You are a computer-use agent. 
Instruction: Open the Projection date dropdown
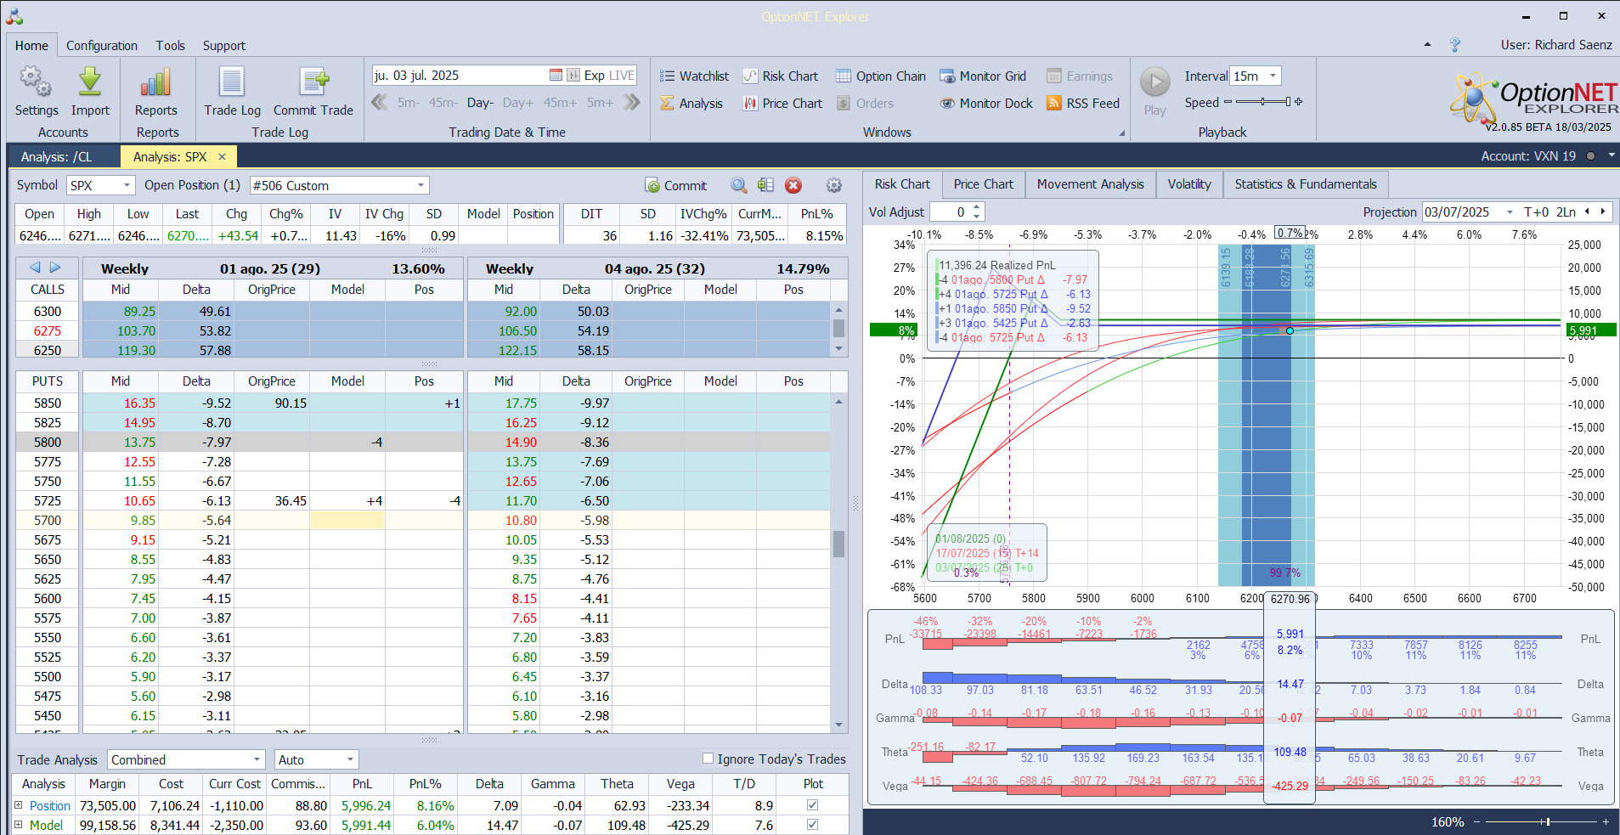[x=1510, y=212]
